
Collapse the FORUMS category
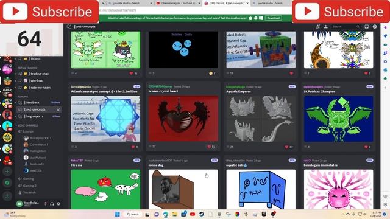[23, 97]
